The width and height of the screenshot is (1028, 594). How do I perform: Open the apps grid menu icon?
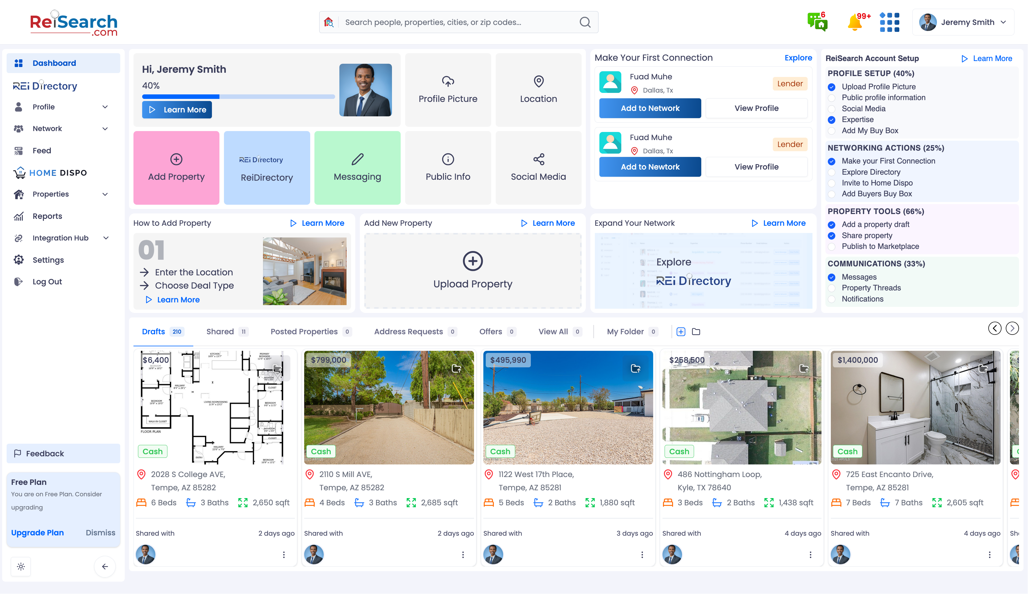point(889,23)
